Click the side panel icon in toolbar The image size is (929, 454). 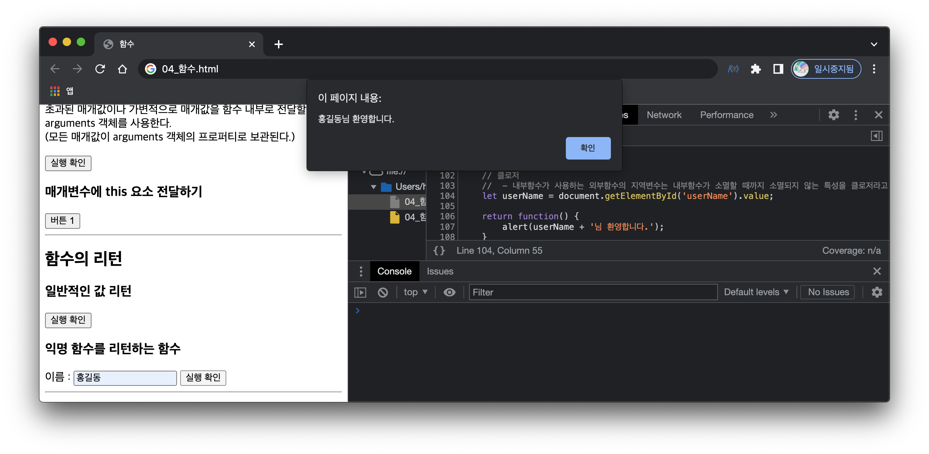click(778, 69)
